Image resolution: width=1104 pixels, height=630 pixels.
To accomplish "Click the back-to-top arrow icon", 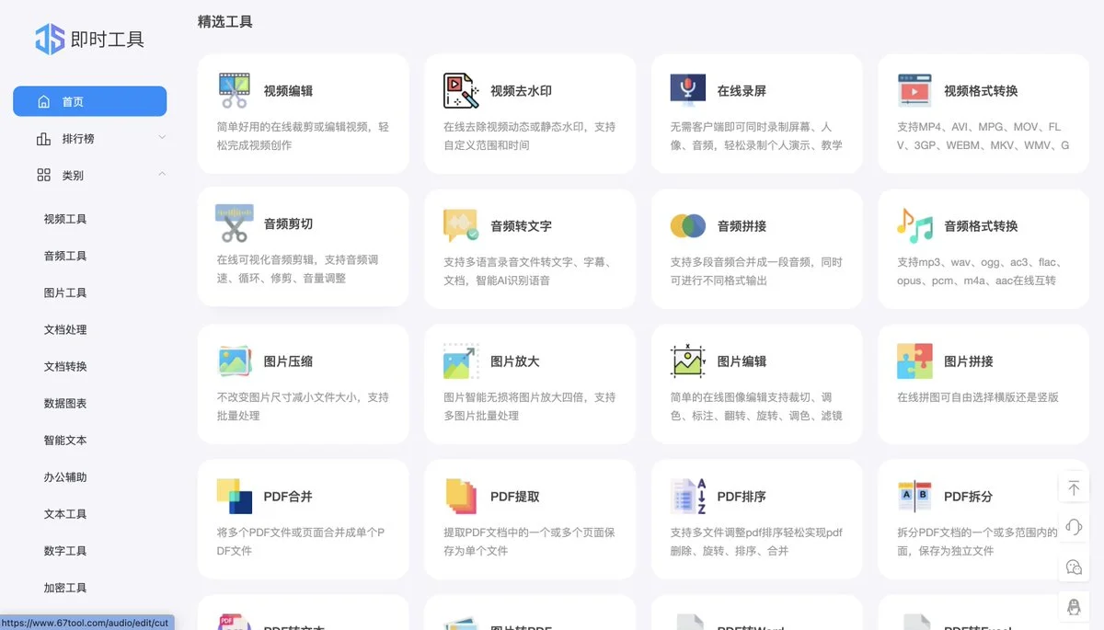I will [x=1074, y=487].
